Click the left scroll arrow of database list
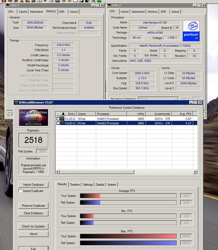 (x=58, y=172)
